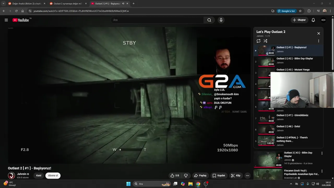Launch Copilot from taskbar
The width and height of the screenshot is (334, 188).
[x=183, y=184]
